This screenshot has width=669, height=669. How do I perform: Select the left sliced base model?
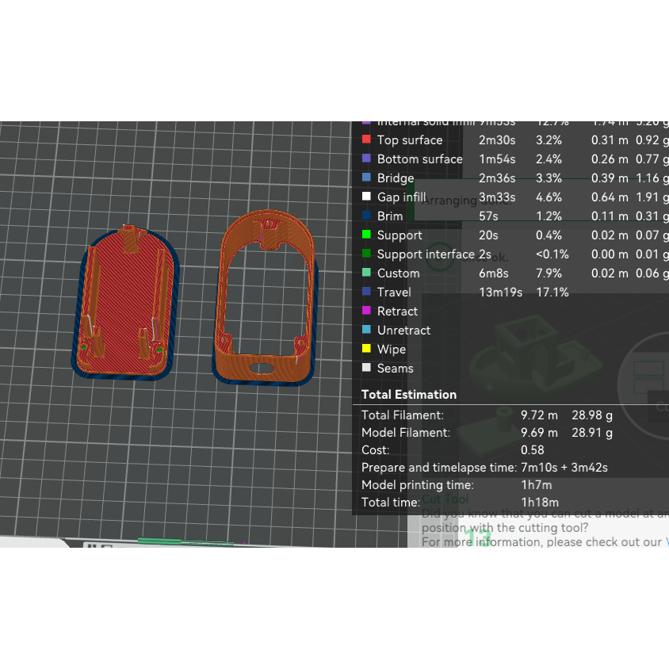tap(125, 303)
